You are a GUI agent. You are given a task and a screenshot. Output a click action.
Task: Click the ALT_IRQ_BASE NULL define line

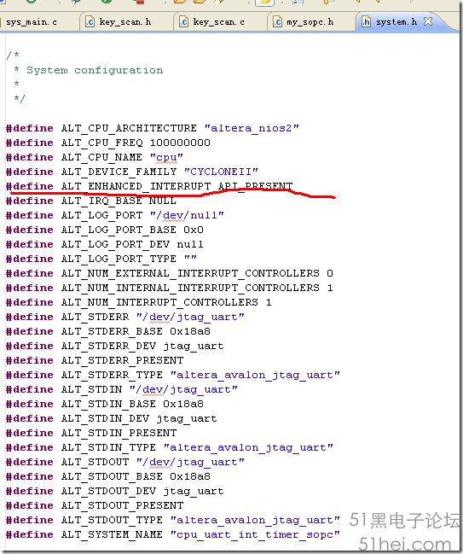point(90,201)
